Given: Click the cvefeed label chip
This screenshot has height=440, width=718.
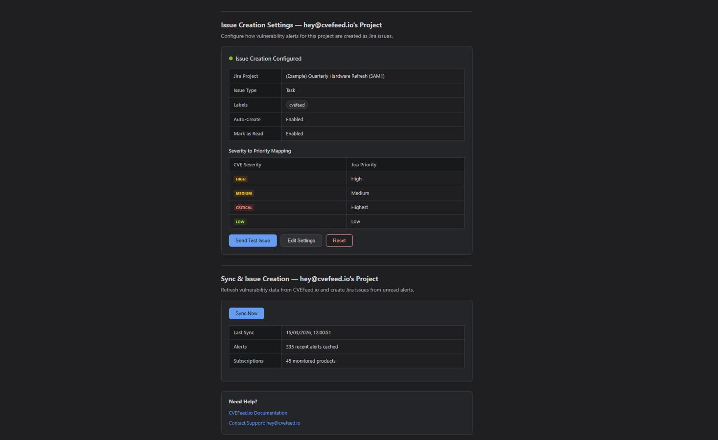Looking at the screenshot, I should tap(297, 105).
